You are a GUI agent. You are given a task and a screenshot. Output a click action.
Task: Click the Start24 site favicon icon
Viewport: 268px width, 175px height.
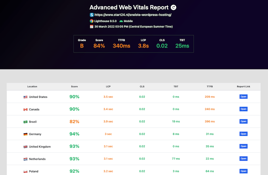click(x=92, y=15)
